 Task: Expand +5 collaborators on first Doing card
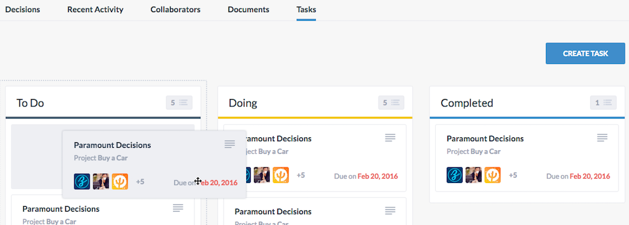(x=300, y=175)
